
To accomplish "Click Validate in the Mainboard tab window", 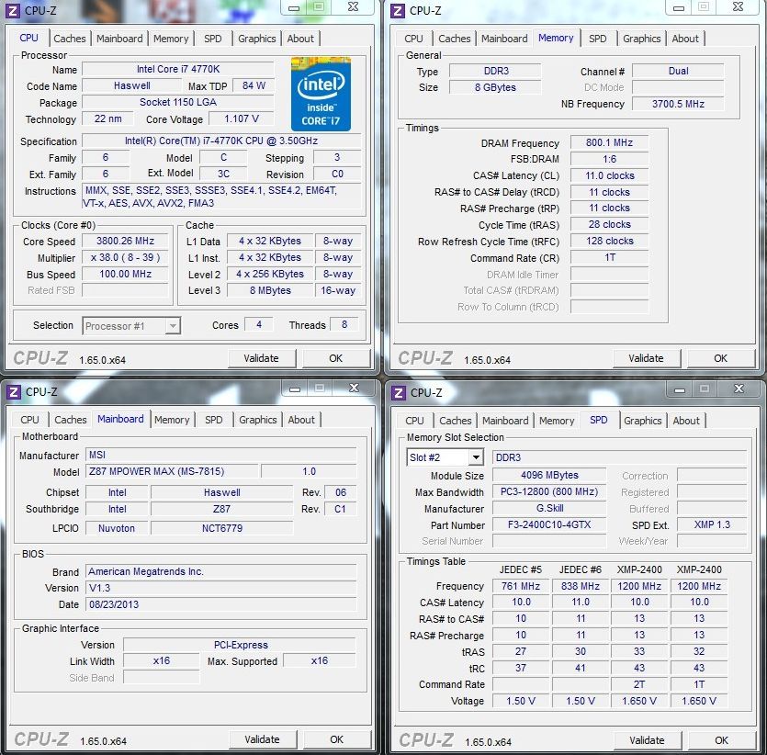I will [x=262, y=739].
